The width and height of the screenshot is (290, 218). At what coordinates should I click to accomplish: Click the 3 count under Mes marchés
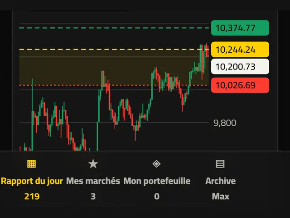coord(93,197)
